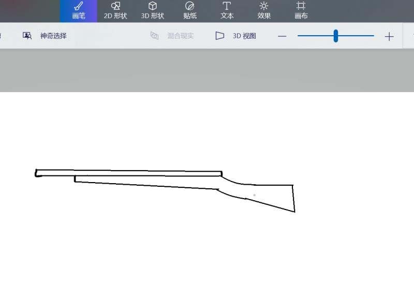This screenshot has height=284, width=414.
Task: Open the 2D 形状 shapes tool
Action: [115, 10]
